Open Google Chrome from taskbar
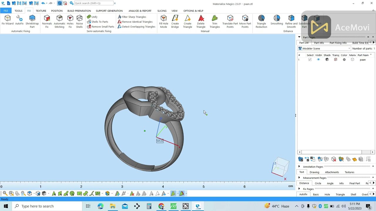The image size is (376, 211). [x=161, y=206]
